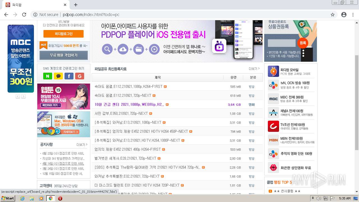359x202 pixels.
Task: Open Chrome three-dot menu
Action: point(353,15)
